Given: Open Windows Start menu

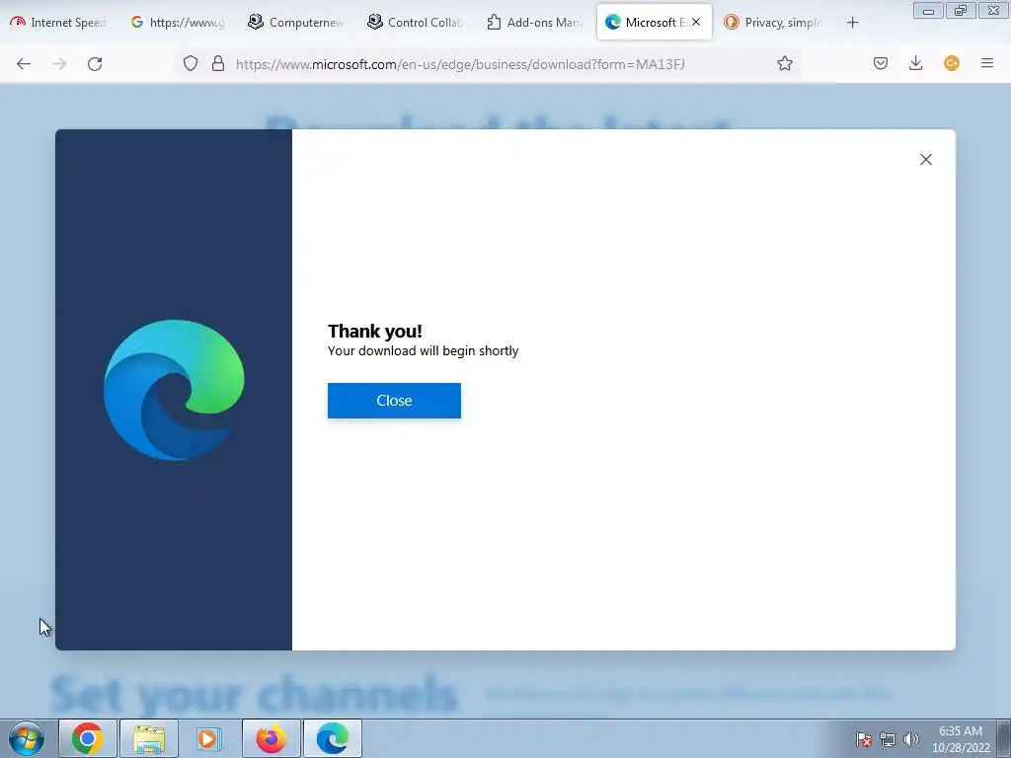Looking at the screenshot, I should pos(26,738).
